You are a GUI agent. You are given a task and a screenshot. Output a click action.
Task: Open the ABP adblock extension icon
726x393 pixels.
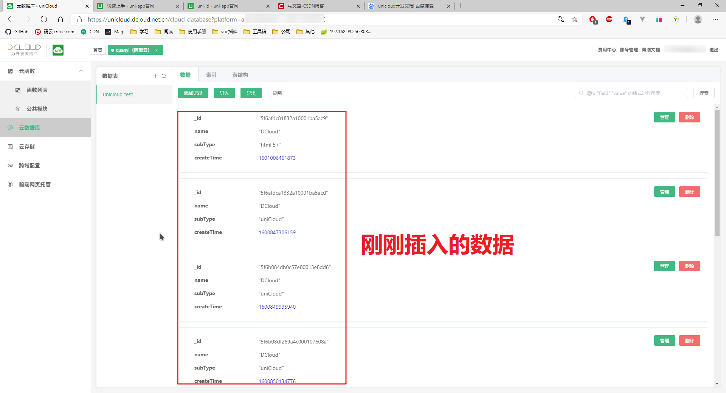coord(609,19)
